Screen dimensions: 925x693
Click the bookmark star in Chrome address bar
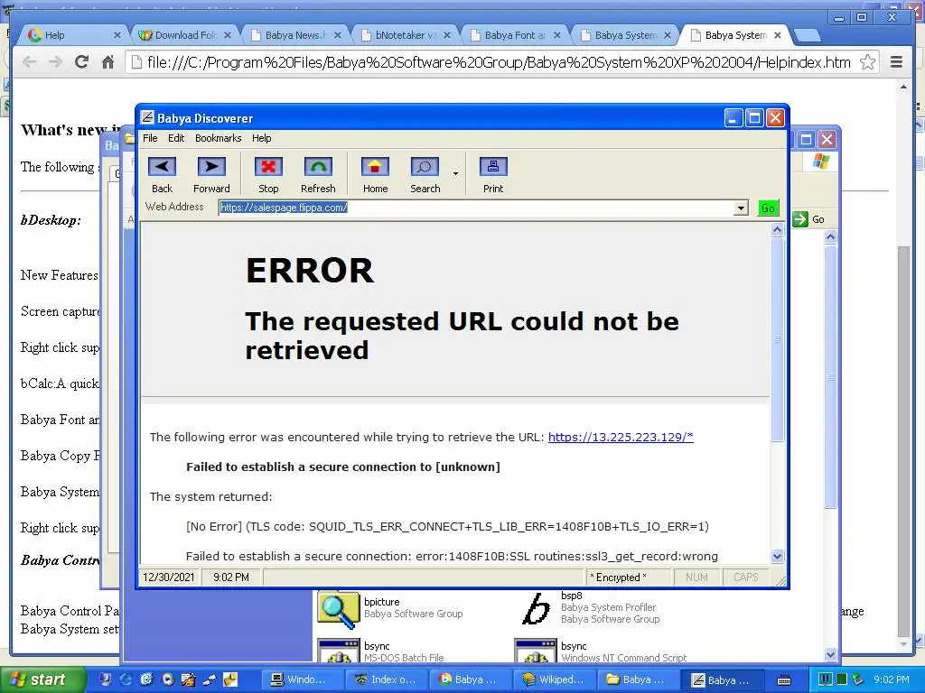867,62
